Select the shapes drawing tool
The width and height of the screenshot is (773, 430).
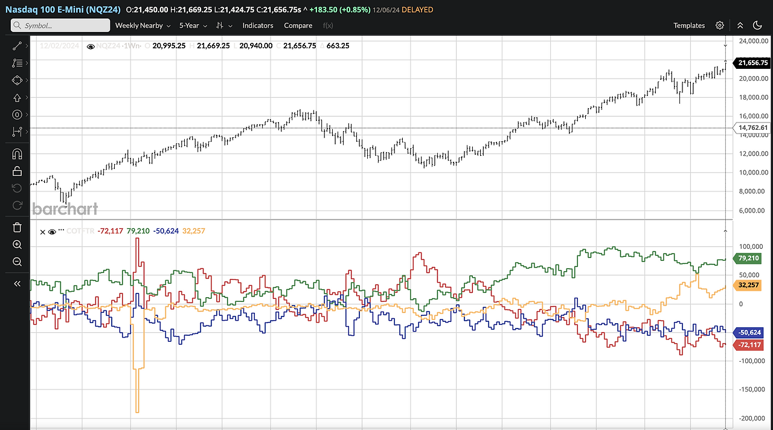17,80
